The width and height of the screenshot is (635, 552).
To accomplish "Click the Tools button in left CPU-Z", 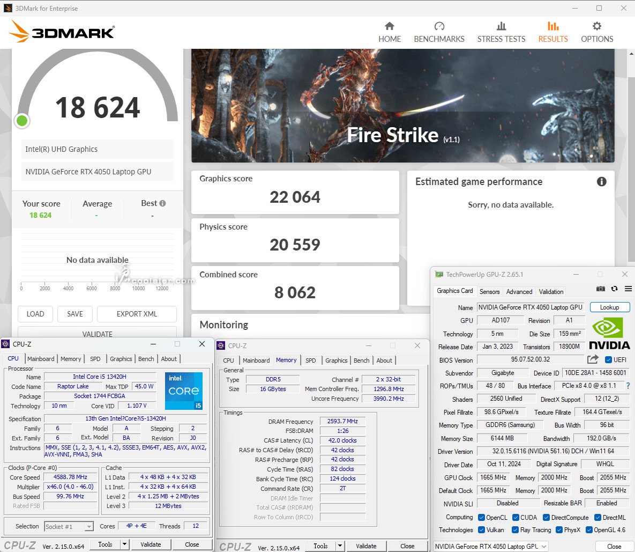I will (x=105, y=544).
